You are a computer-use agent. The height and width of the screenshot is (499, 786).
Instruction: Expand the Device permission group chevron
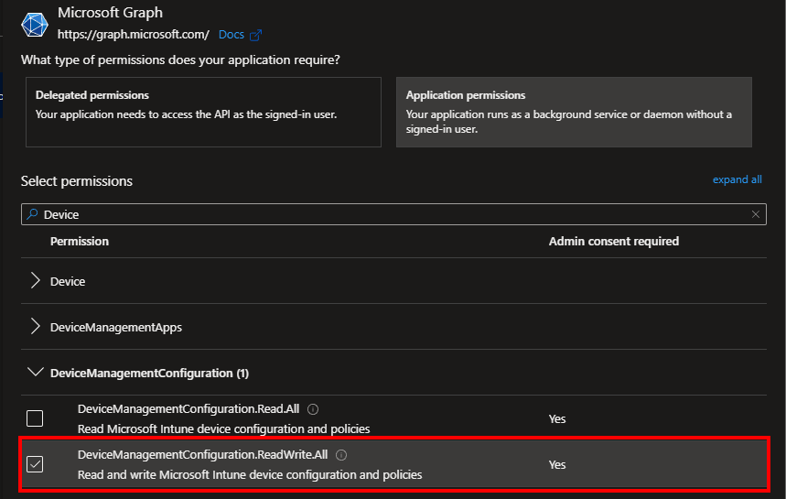point(36,281)
